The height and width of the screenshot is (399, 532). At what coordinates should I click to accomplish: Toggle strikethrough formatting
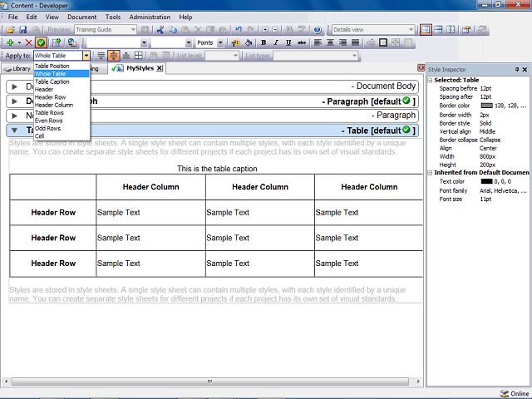point(301,42)
